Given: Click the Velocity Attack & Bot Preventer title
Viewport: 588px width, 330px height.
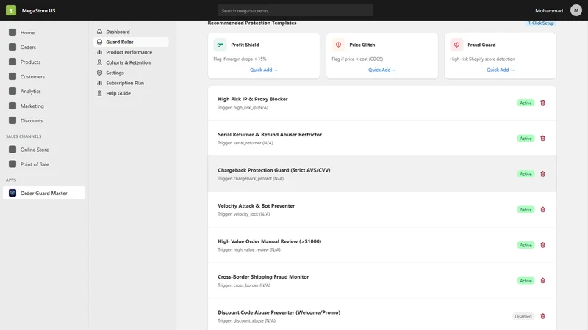Looking at the screenshot, I should (x=256, y=206).
